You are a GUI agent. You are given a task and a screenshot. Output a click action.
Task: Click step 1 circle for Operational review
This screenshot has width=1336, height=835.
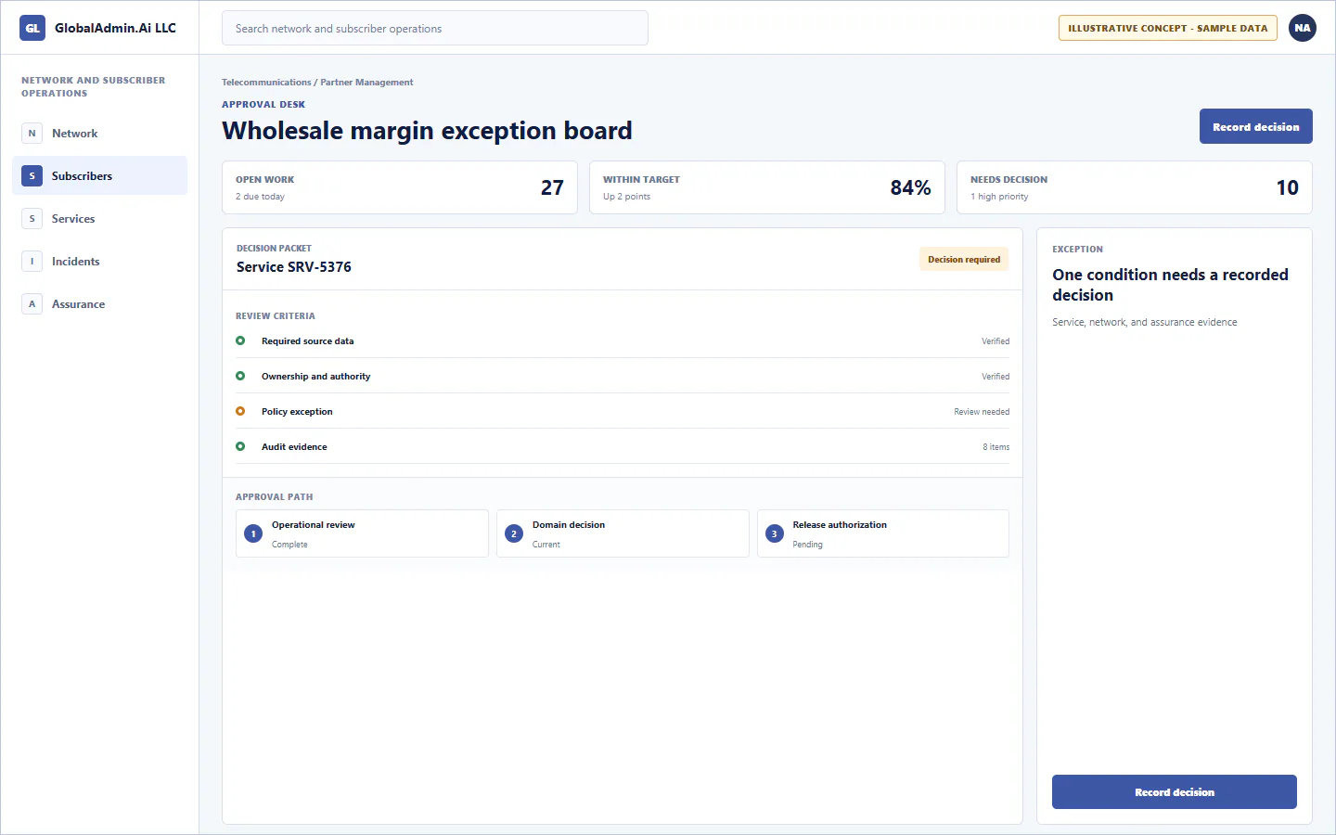pos(253,533)
